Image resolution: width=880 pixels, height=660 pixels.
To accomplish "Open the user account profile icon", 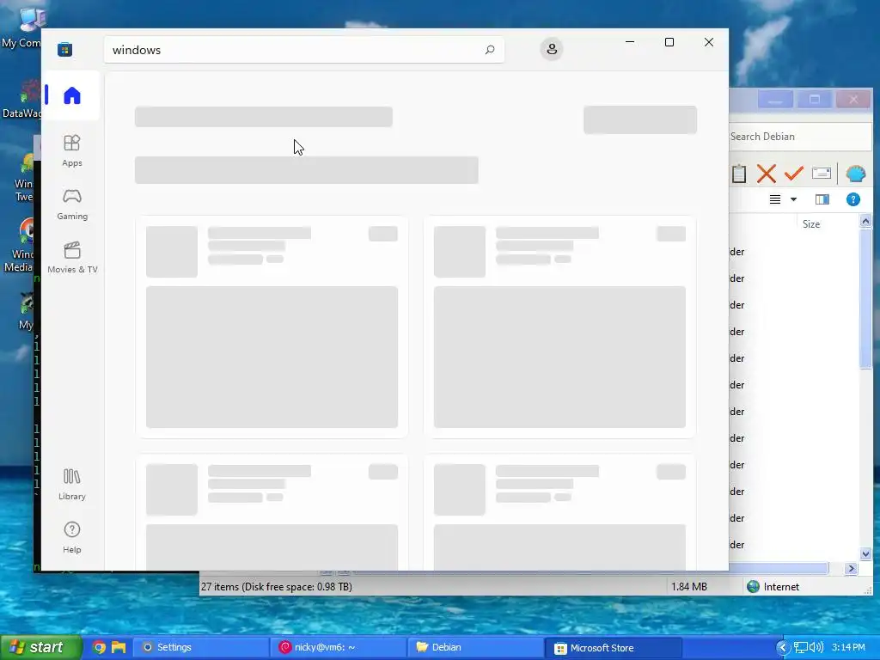I will click(x=552, y=49).
